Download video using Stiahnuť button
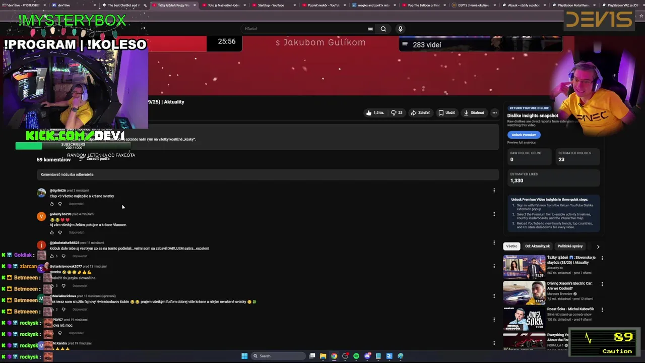This screenshot has height=363, width=645. (474, 113)
